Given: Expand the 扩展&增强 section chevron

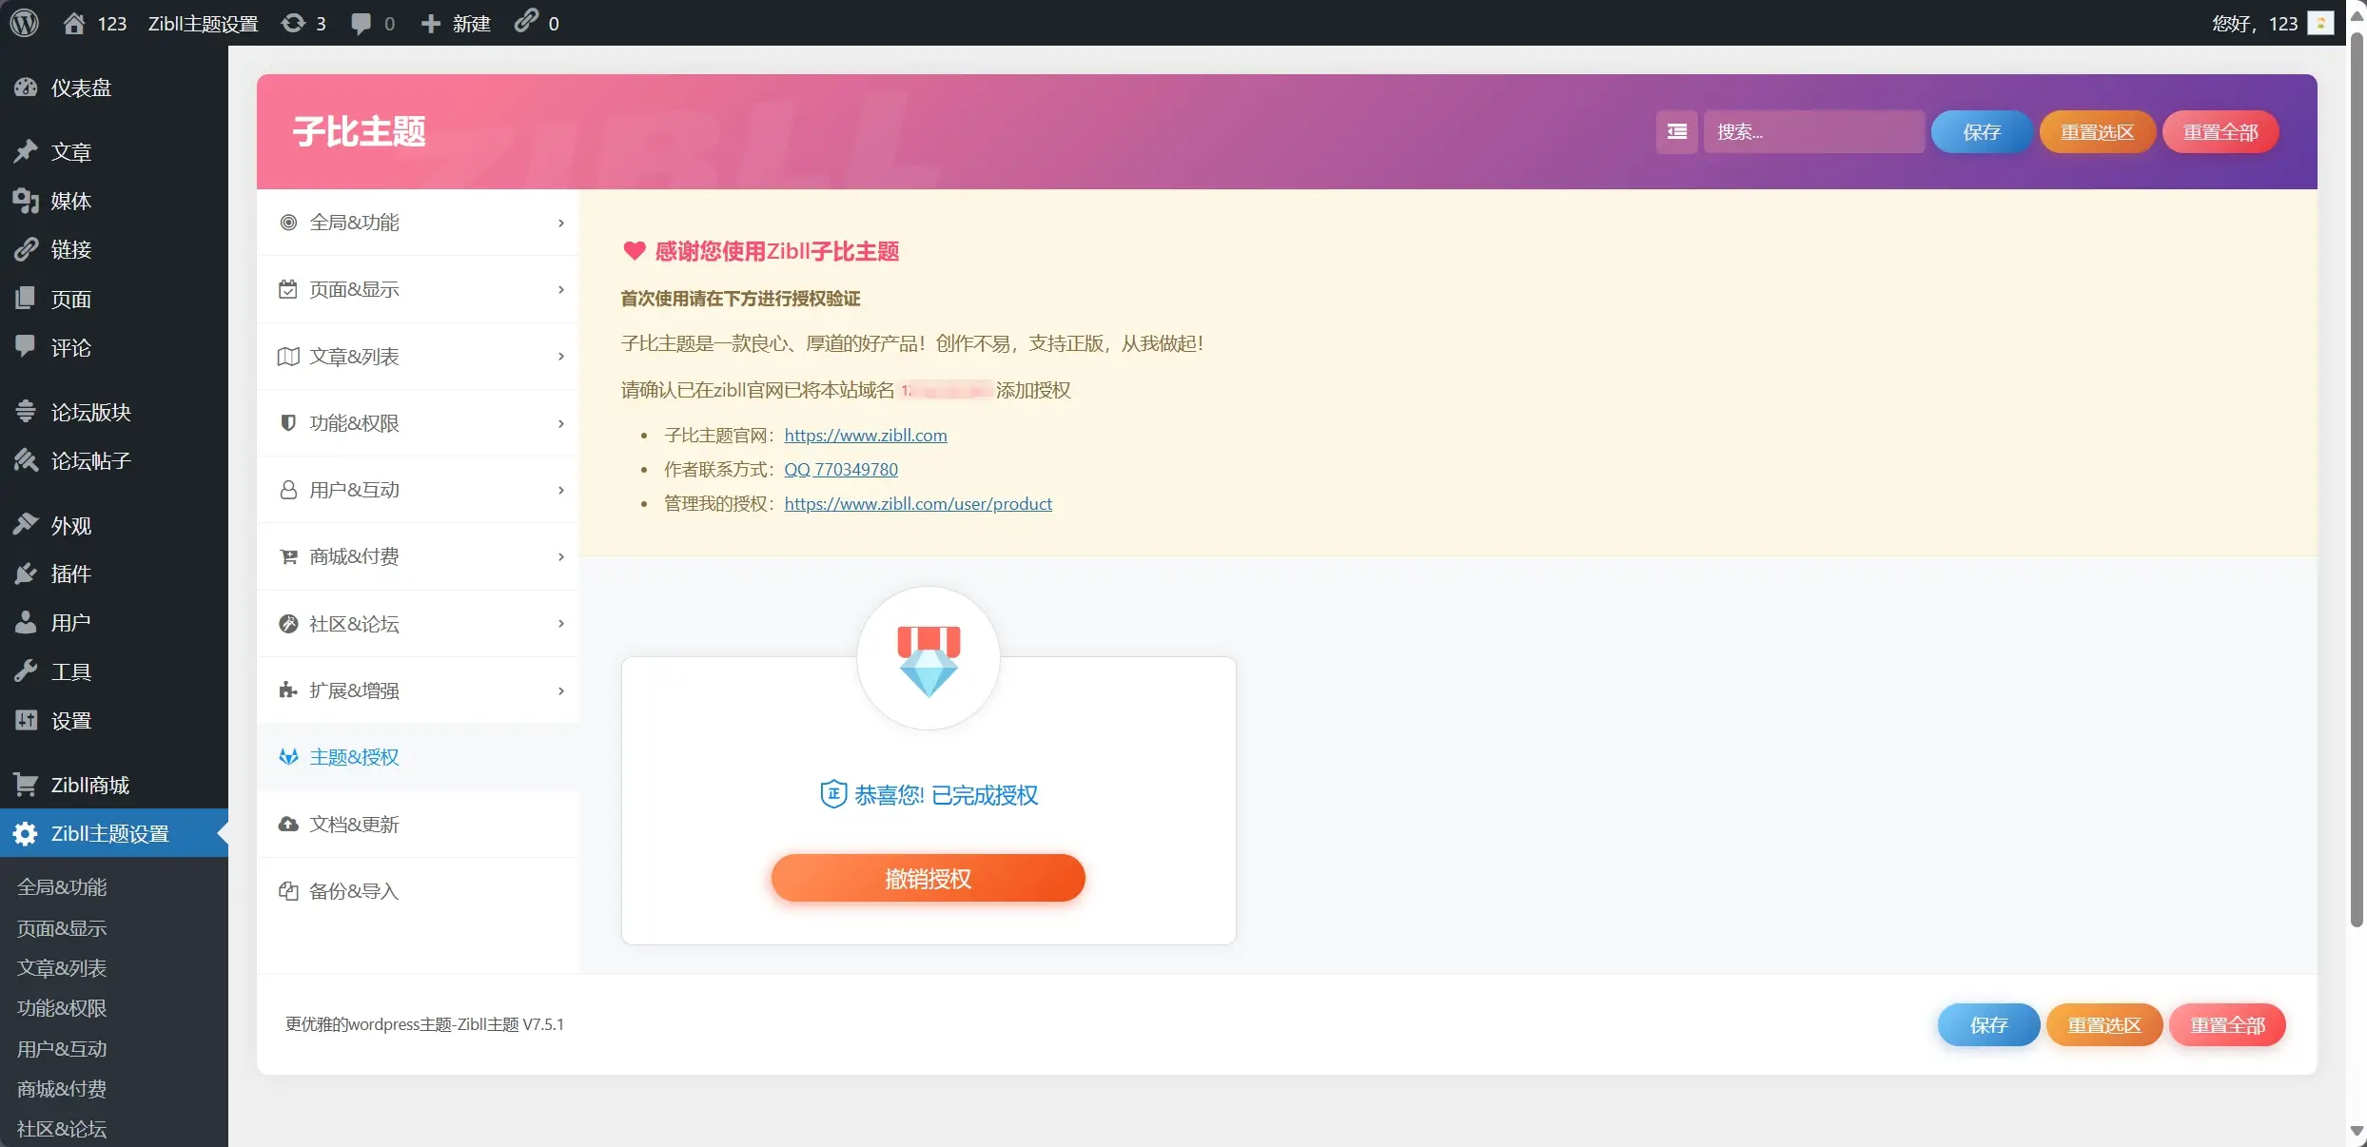Looking at the screenshot, I should [x=561, y=690].
